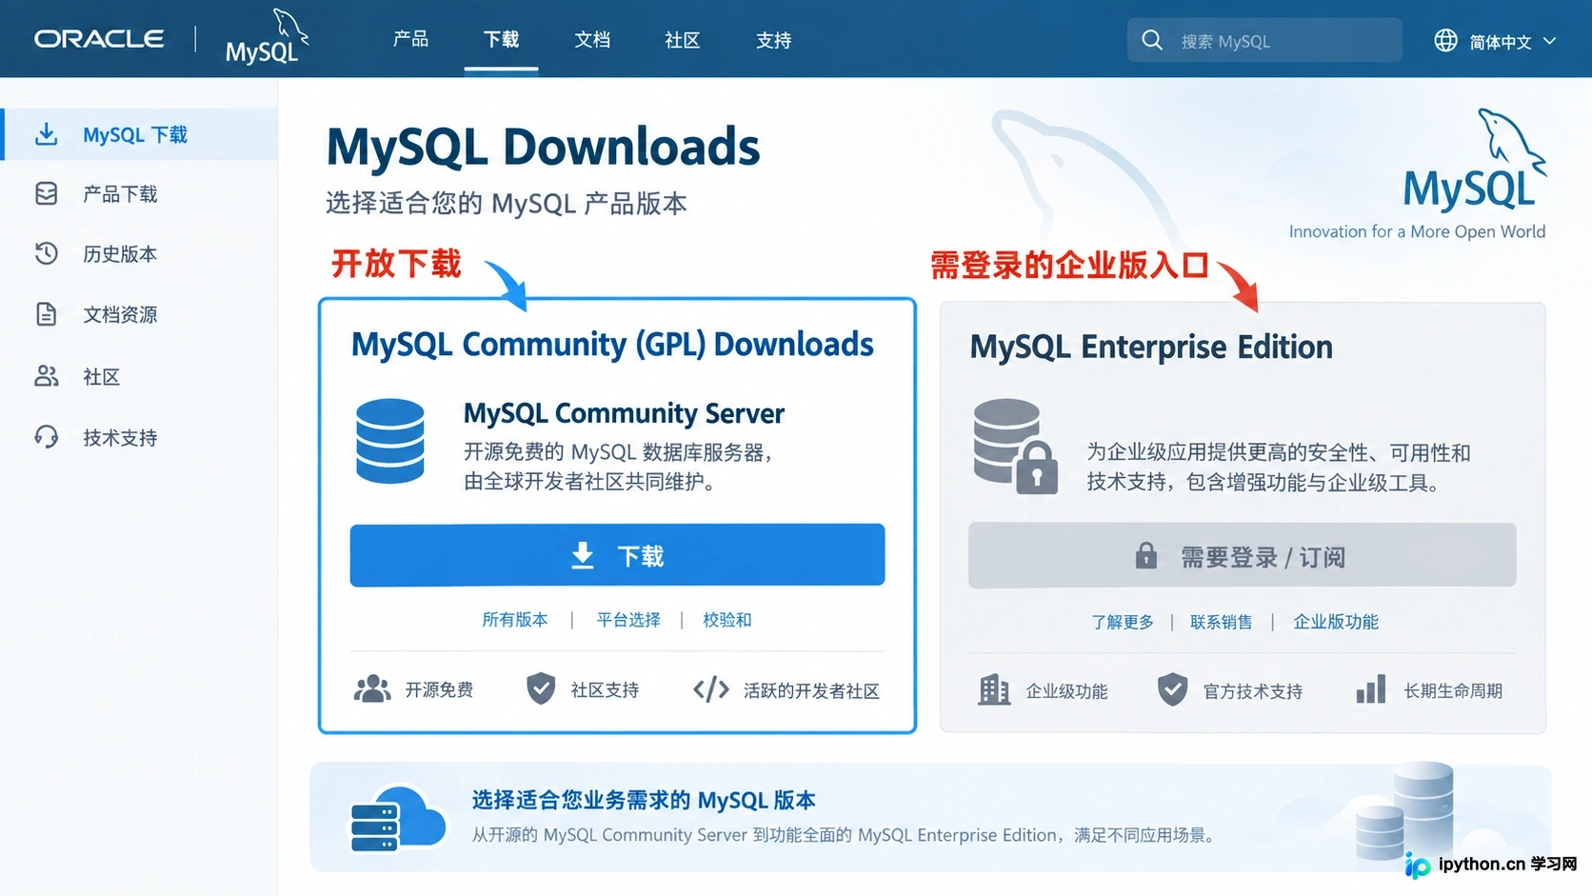
Task: Select 技术支持 in the sidebar
Action: tap(139, 437)
